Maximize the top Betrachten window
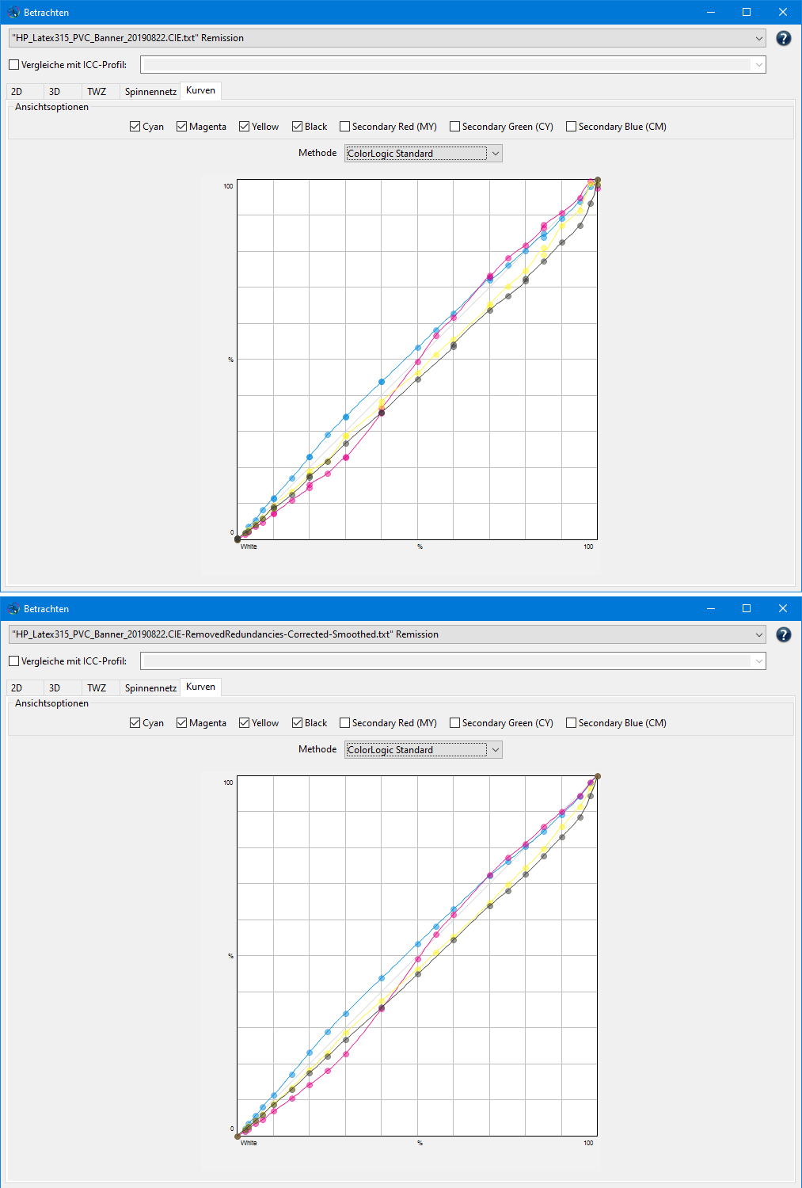Image resolution: width=802 pixels, height=1188 pixels. click(746, 13)
